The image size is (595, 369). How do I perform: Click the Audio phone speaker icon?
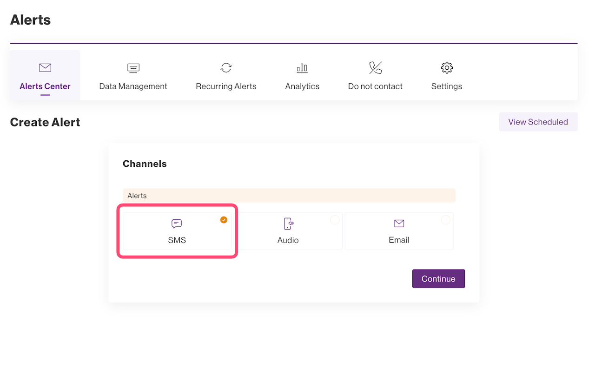[x=288, y=224]
